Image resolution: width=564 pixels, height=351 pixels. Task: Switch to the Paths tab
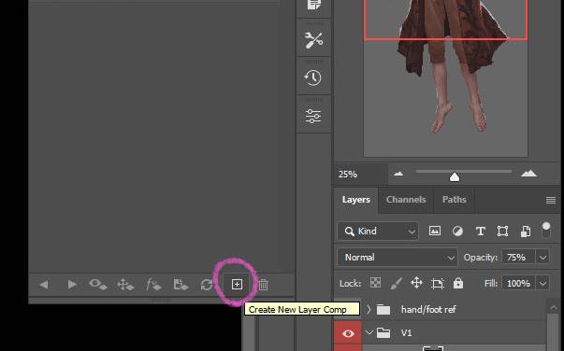pos(455,200)
